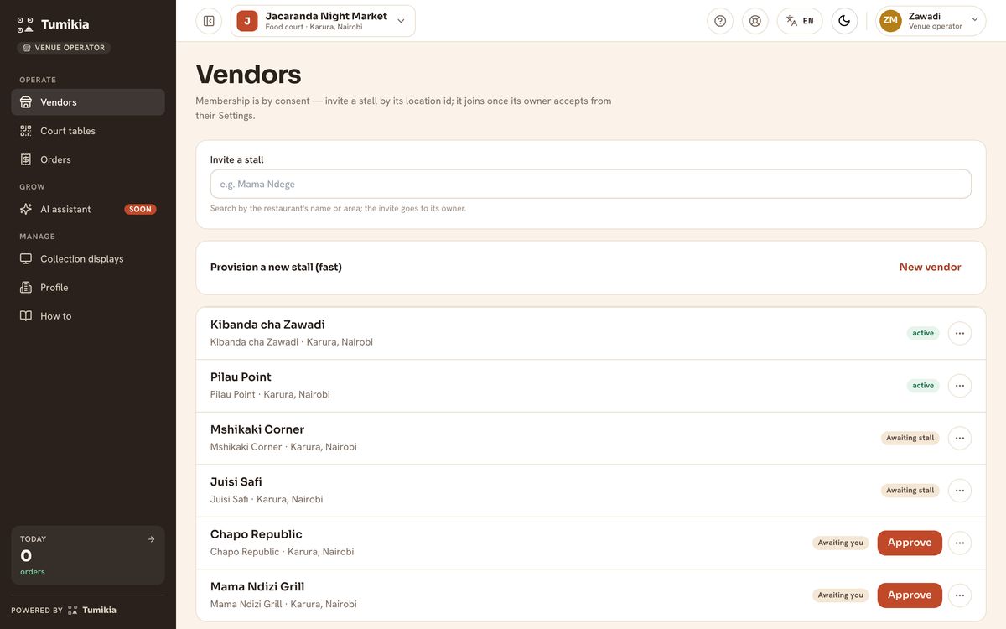The width and height of the screenshot is (1006, 629).
Task: Click Pilau Point active status badge
Action: click(x=923, y=386)
